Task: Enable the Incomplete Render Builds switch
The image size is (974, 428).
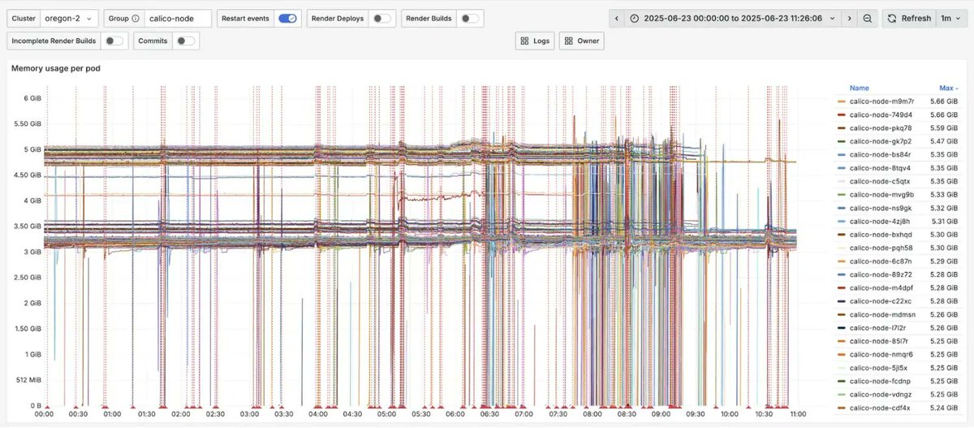Action: coord(115,41)
